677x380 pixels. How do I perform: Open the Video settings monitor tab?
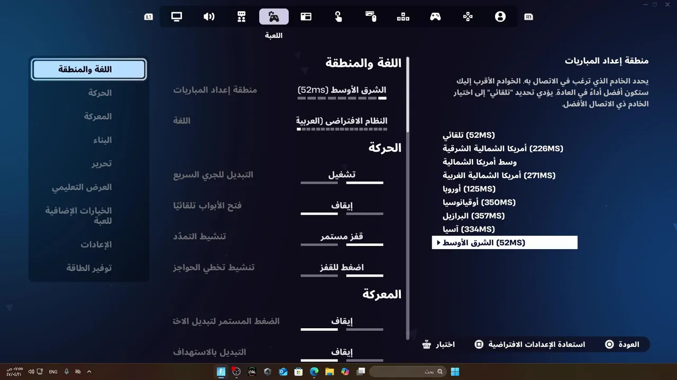[177, 16]
